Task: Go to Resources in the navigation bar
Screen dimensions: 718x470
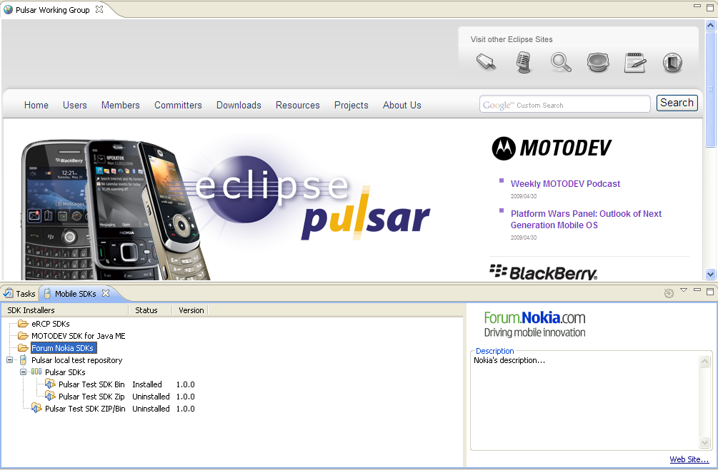Action: [298, 105]
